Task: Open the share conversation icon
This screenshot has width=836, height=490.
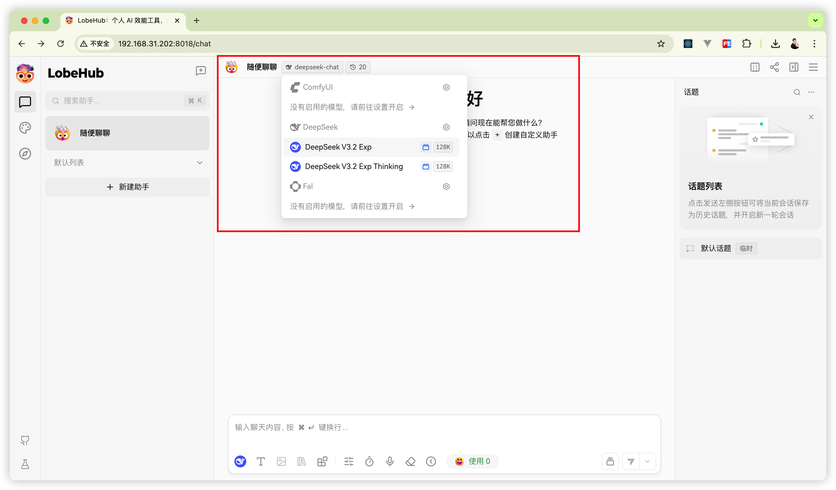Action: coord(774,67)
